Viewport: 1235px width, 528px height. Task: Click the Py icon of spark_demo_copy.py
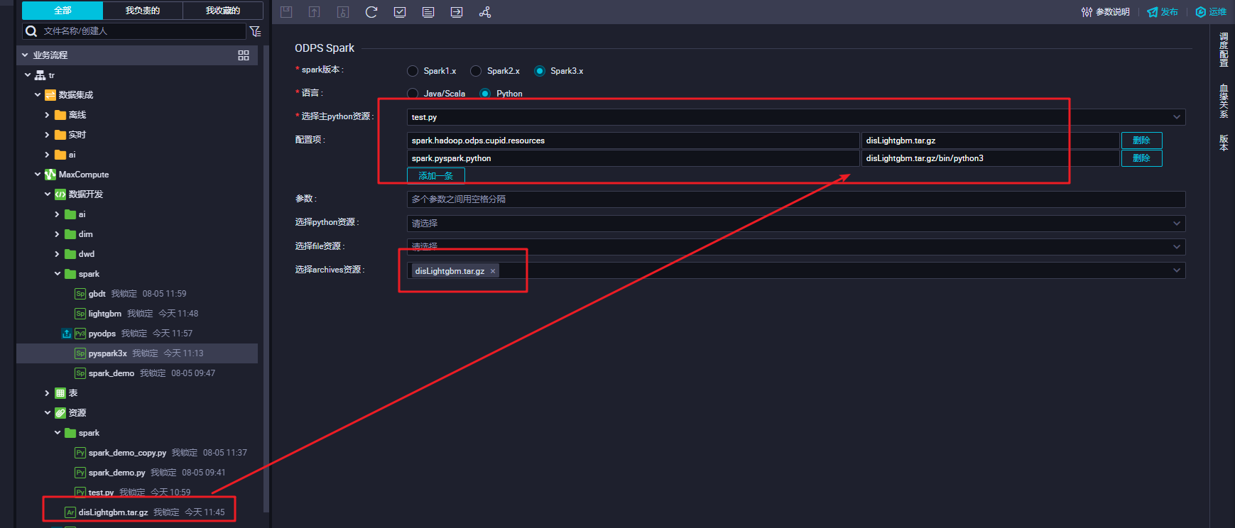[x=80, y=453]
